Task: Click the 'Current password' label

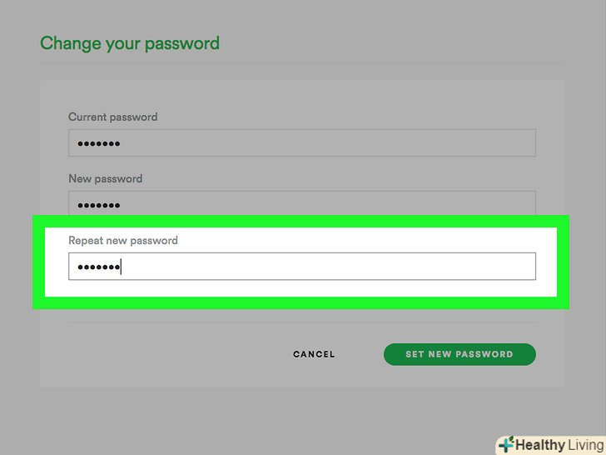Action: click(112, 117)
